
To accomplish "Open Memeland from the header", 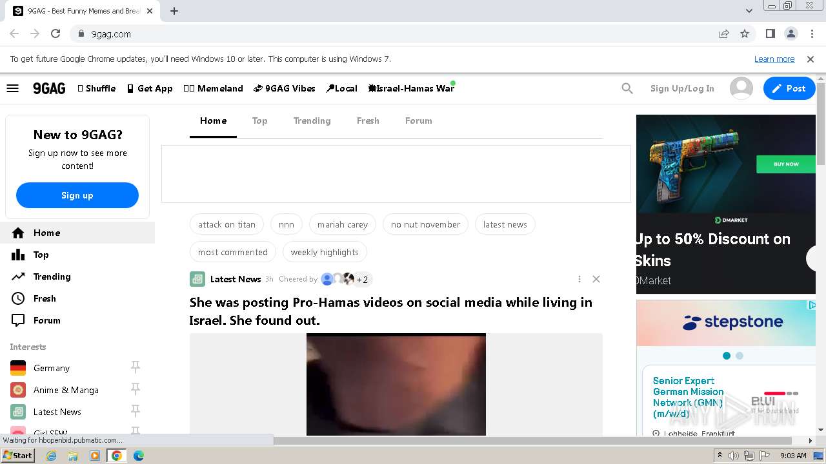I will (x=213, y=88).
